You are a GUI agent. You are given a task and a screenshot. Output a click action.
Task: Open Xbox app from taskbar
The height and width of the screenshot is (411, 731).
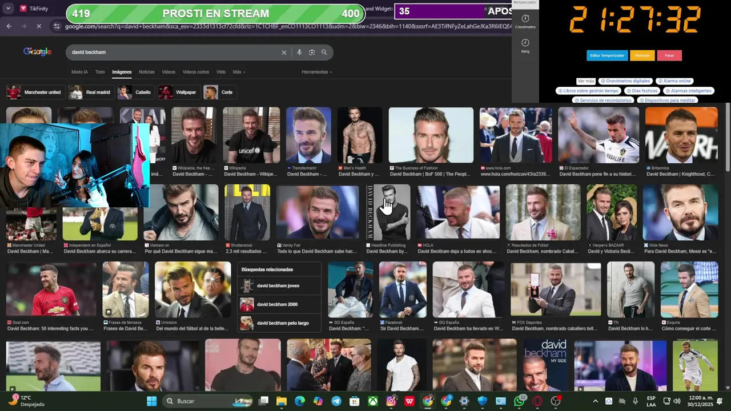[373, 401]
